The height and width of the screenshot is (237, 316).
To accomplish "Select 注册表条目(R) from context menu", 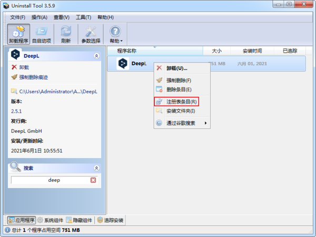I will coord(181,101).
